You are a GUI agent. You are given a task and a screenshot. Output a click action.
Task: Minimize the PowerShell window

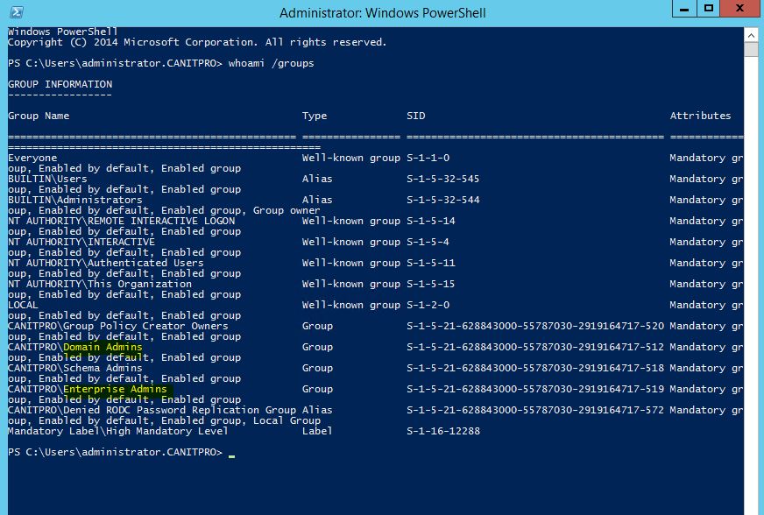[x=684, y=9]
